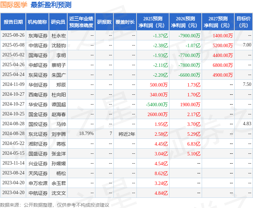Click institution 西南证券
This screenshot has width=253, height=208.
(38, 95)
